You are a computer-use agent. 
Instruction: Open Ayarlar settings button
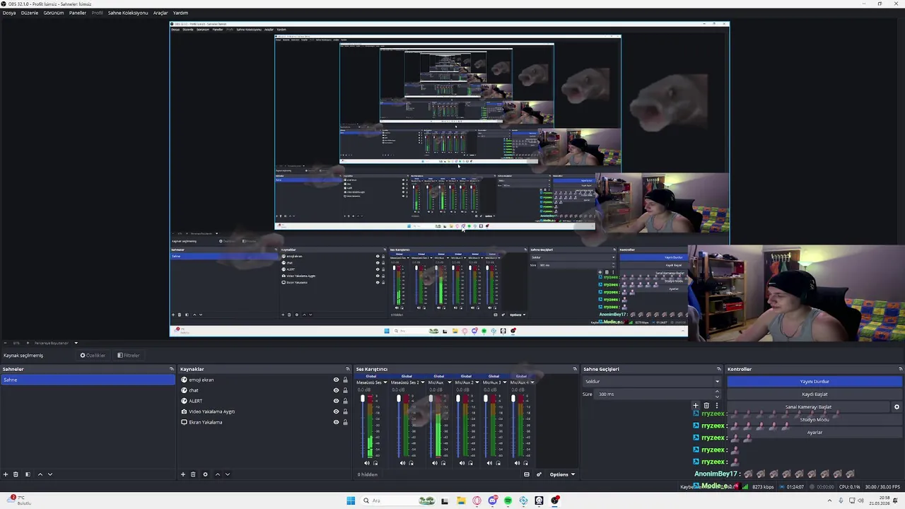tap(814, 433)
